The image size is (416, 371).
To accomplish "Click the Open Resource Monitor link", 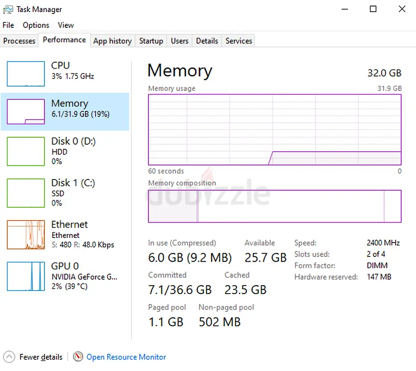I will point(126,357).
